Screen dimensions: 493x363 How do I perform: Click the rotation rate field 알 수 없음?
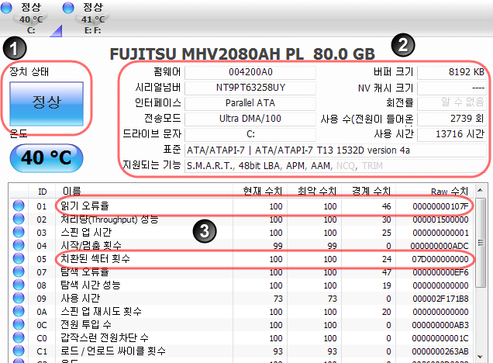[452, 103]
